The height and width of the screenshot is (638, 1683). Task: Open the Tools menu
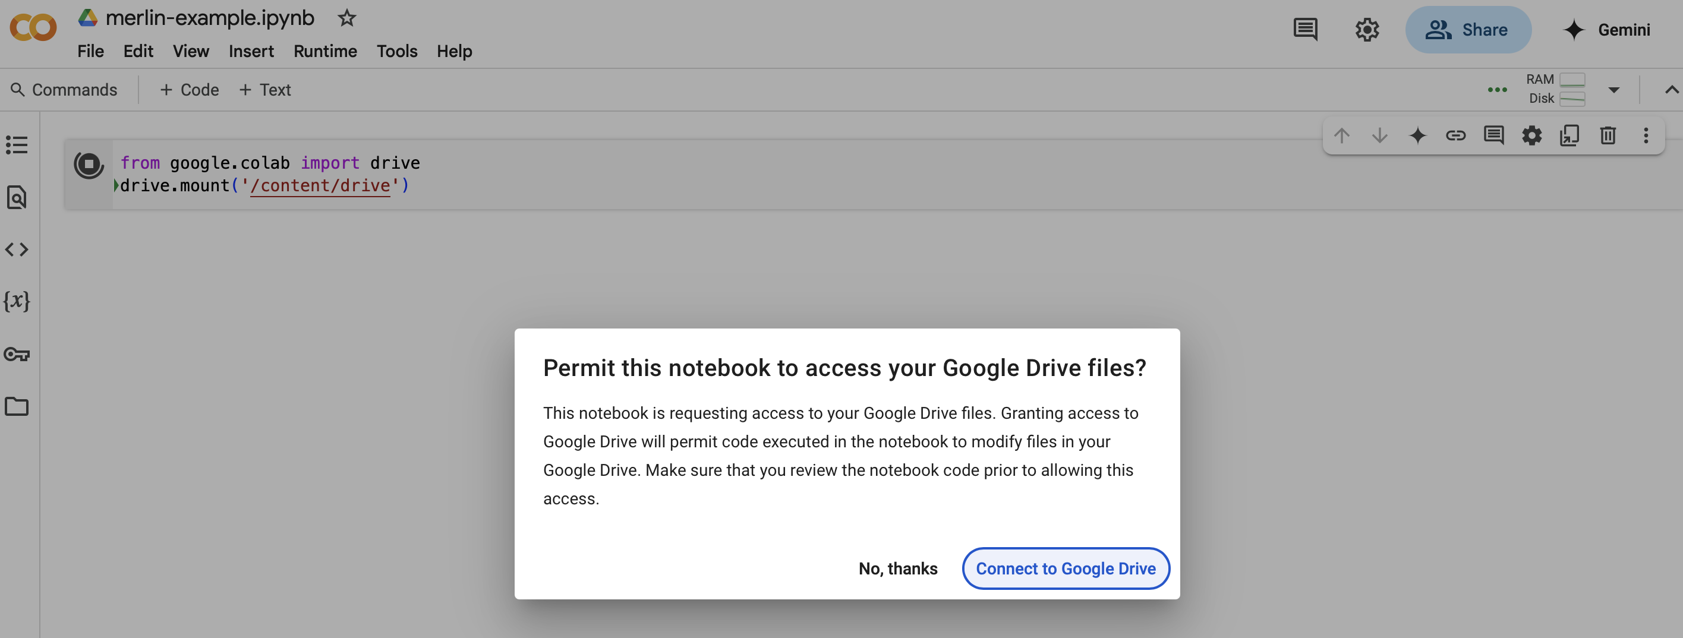pyautogui.click(x=396, y=51)
